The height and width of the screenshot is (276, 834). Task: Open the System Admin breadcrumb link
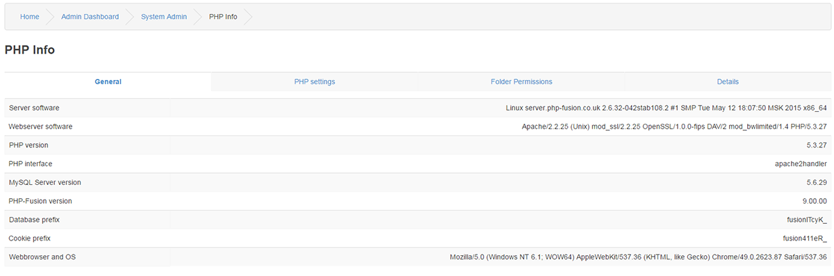(x=163, y=17)
